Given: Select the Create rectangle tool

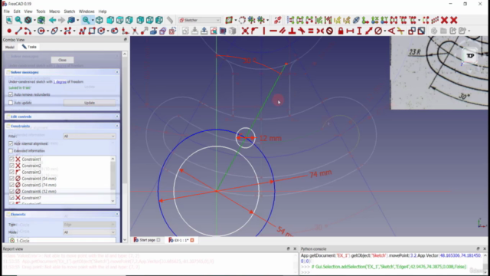Looking at the screenshot, I should point(92,31).
